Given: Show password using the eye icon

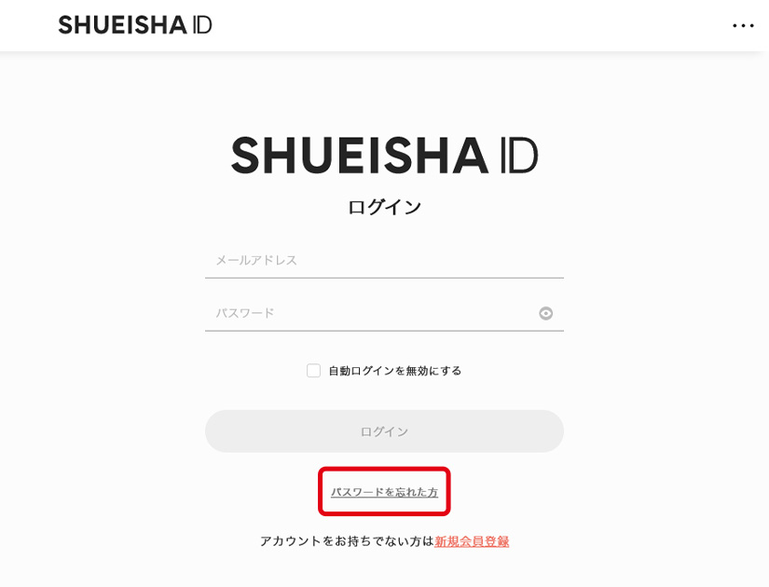Looking at the screenshot, I should (546, 313).
